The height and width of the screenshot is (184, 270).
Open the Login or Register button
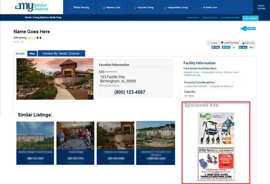point(250,18)
